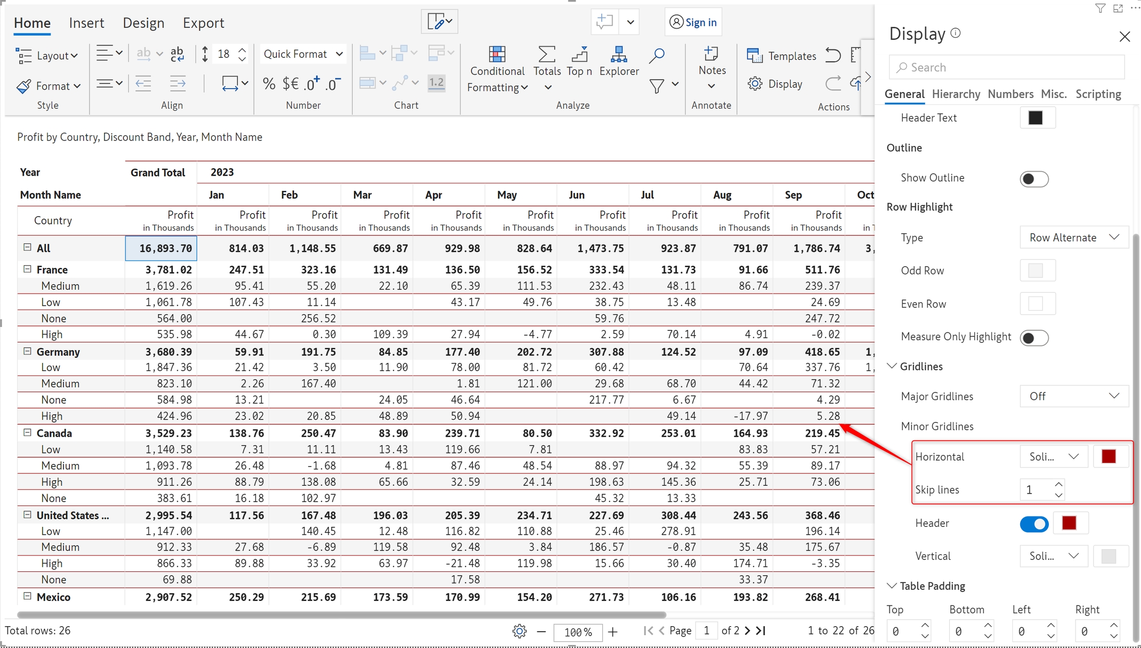Click the Totals sigma icon
The height and width of the screenshot is (648, 1141).
pos(547,54)
